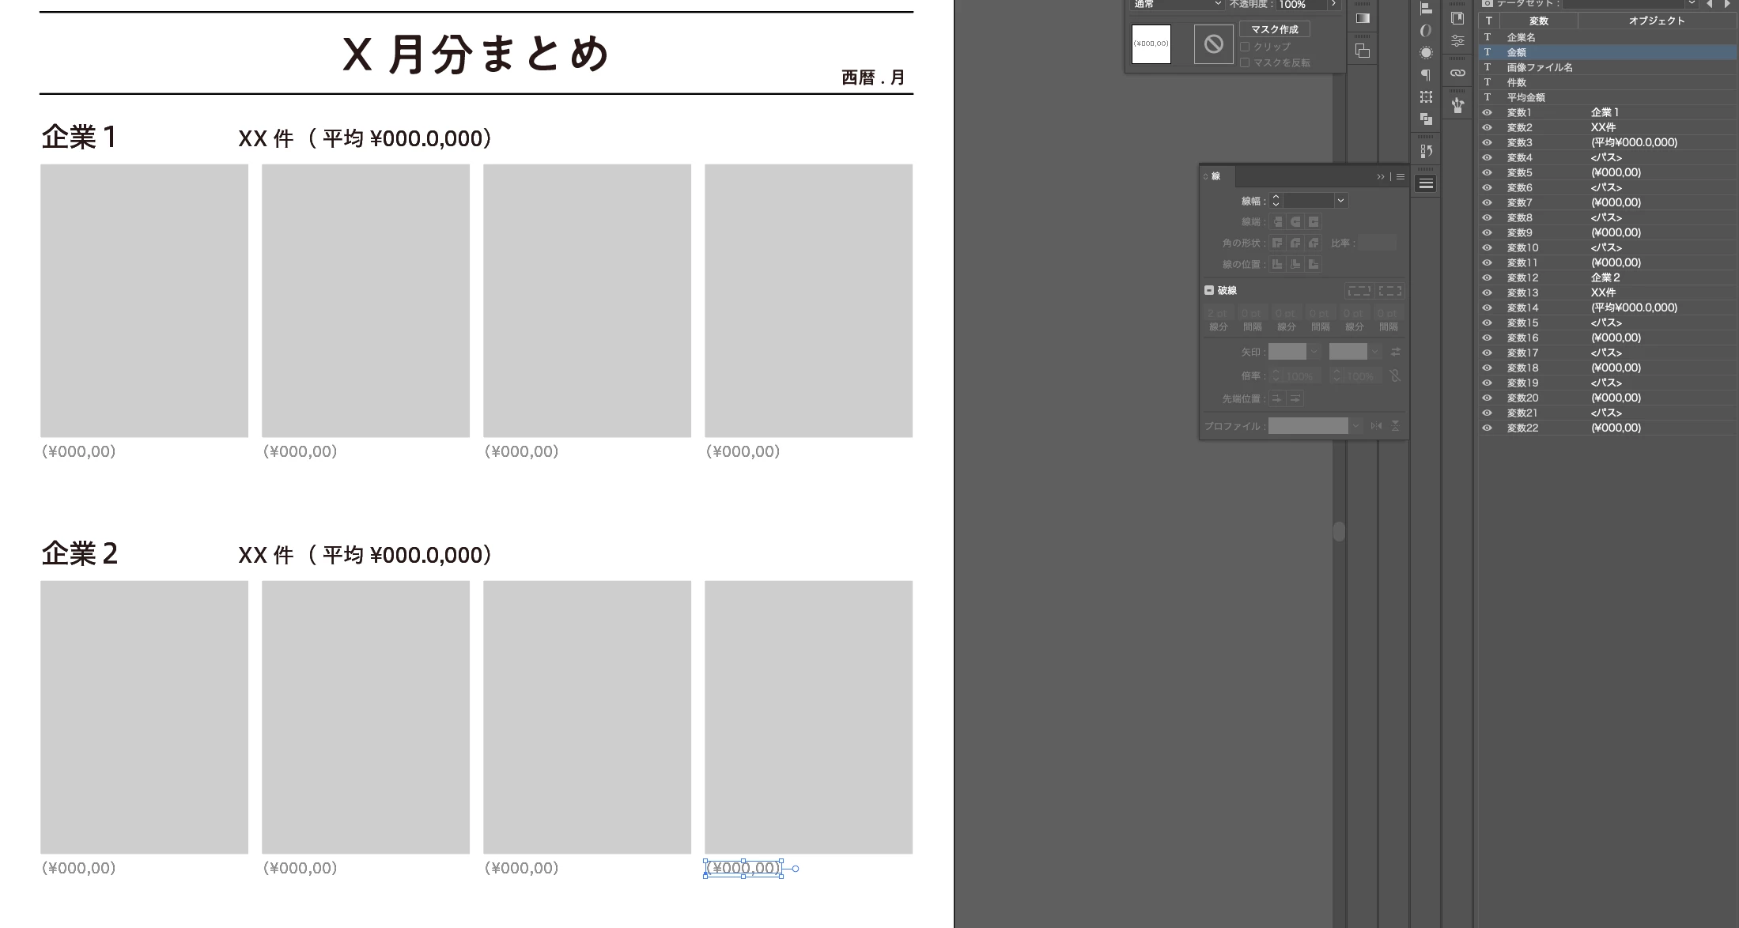The width and height of the screenshot is (1739, 928).
Task: Click the オブジェクト column header
Action: pos(1656,21)
